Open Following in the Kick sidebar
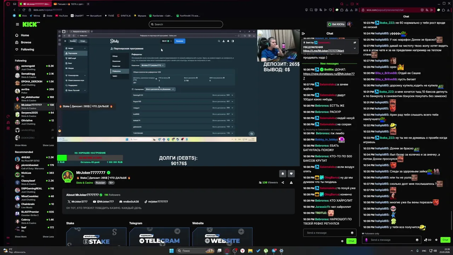This screenshot has width=453, height=255. (27, 49)
